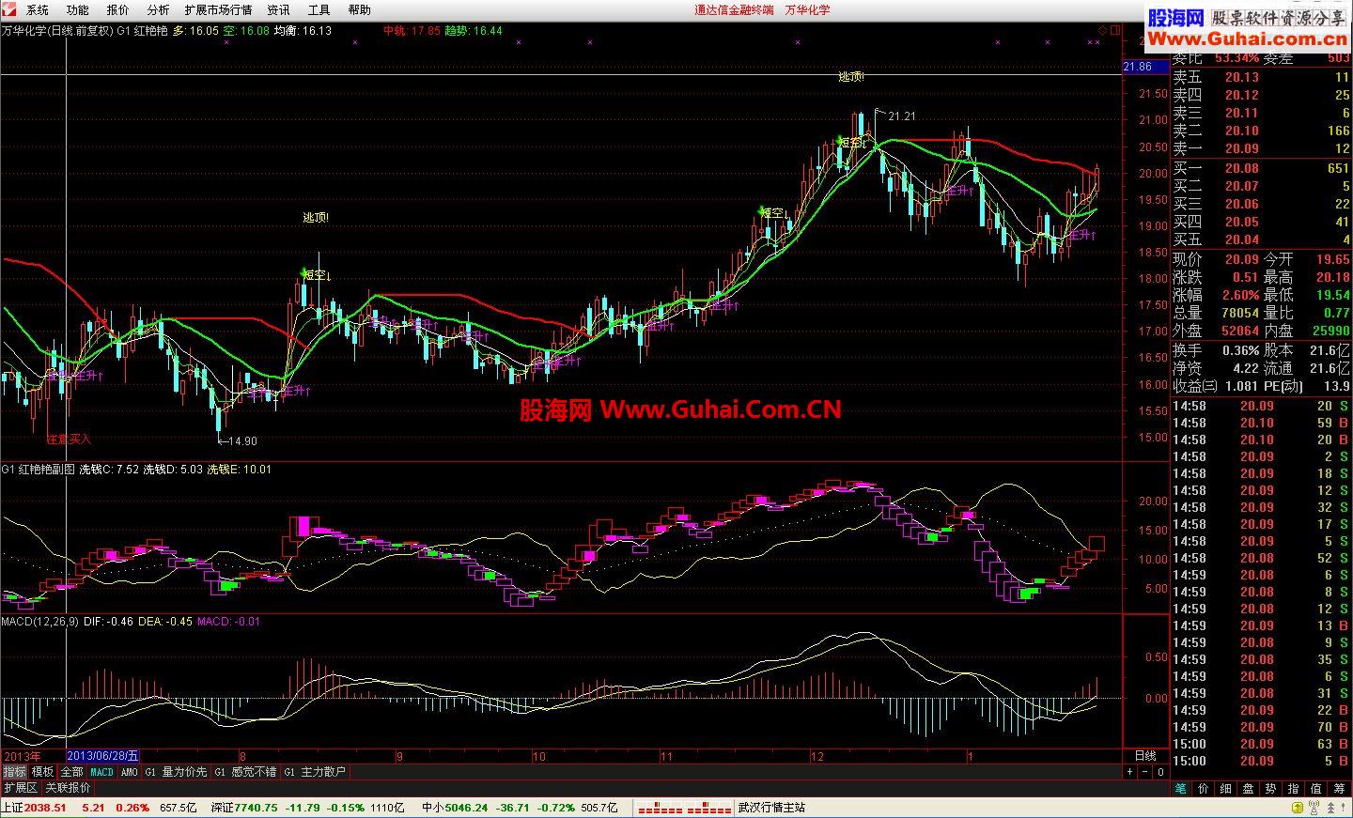The height and width of the screenshot is (818, 1353).
Task: Click the 卖五 price 20.13
Action: 1241,77
